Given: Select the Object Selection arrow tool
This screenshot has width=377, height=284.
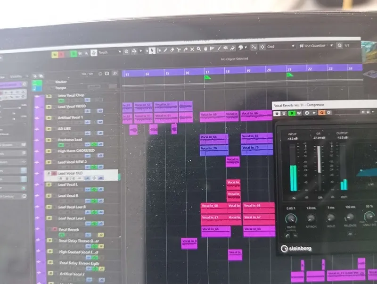Looking at the screenshot, I should tap(152, 50).
